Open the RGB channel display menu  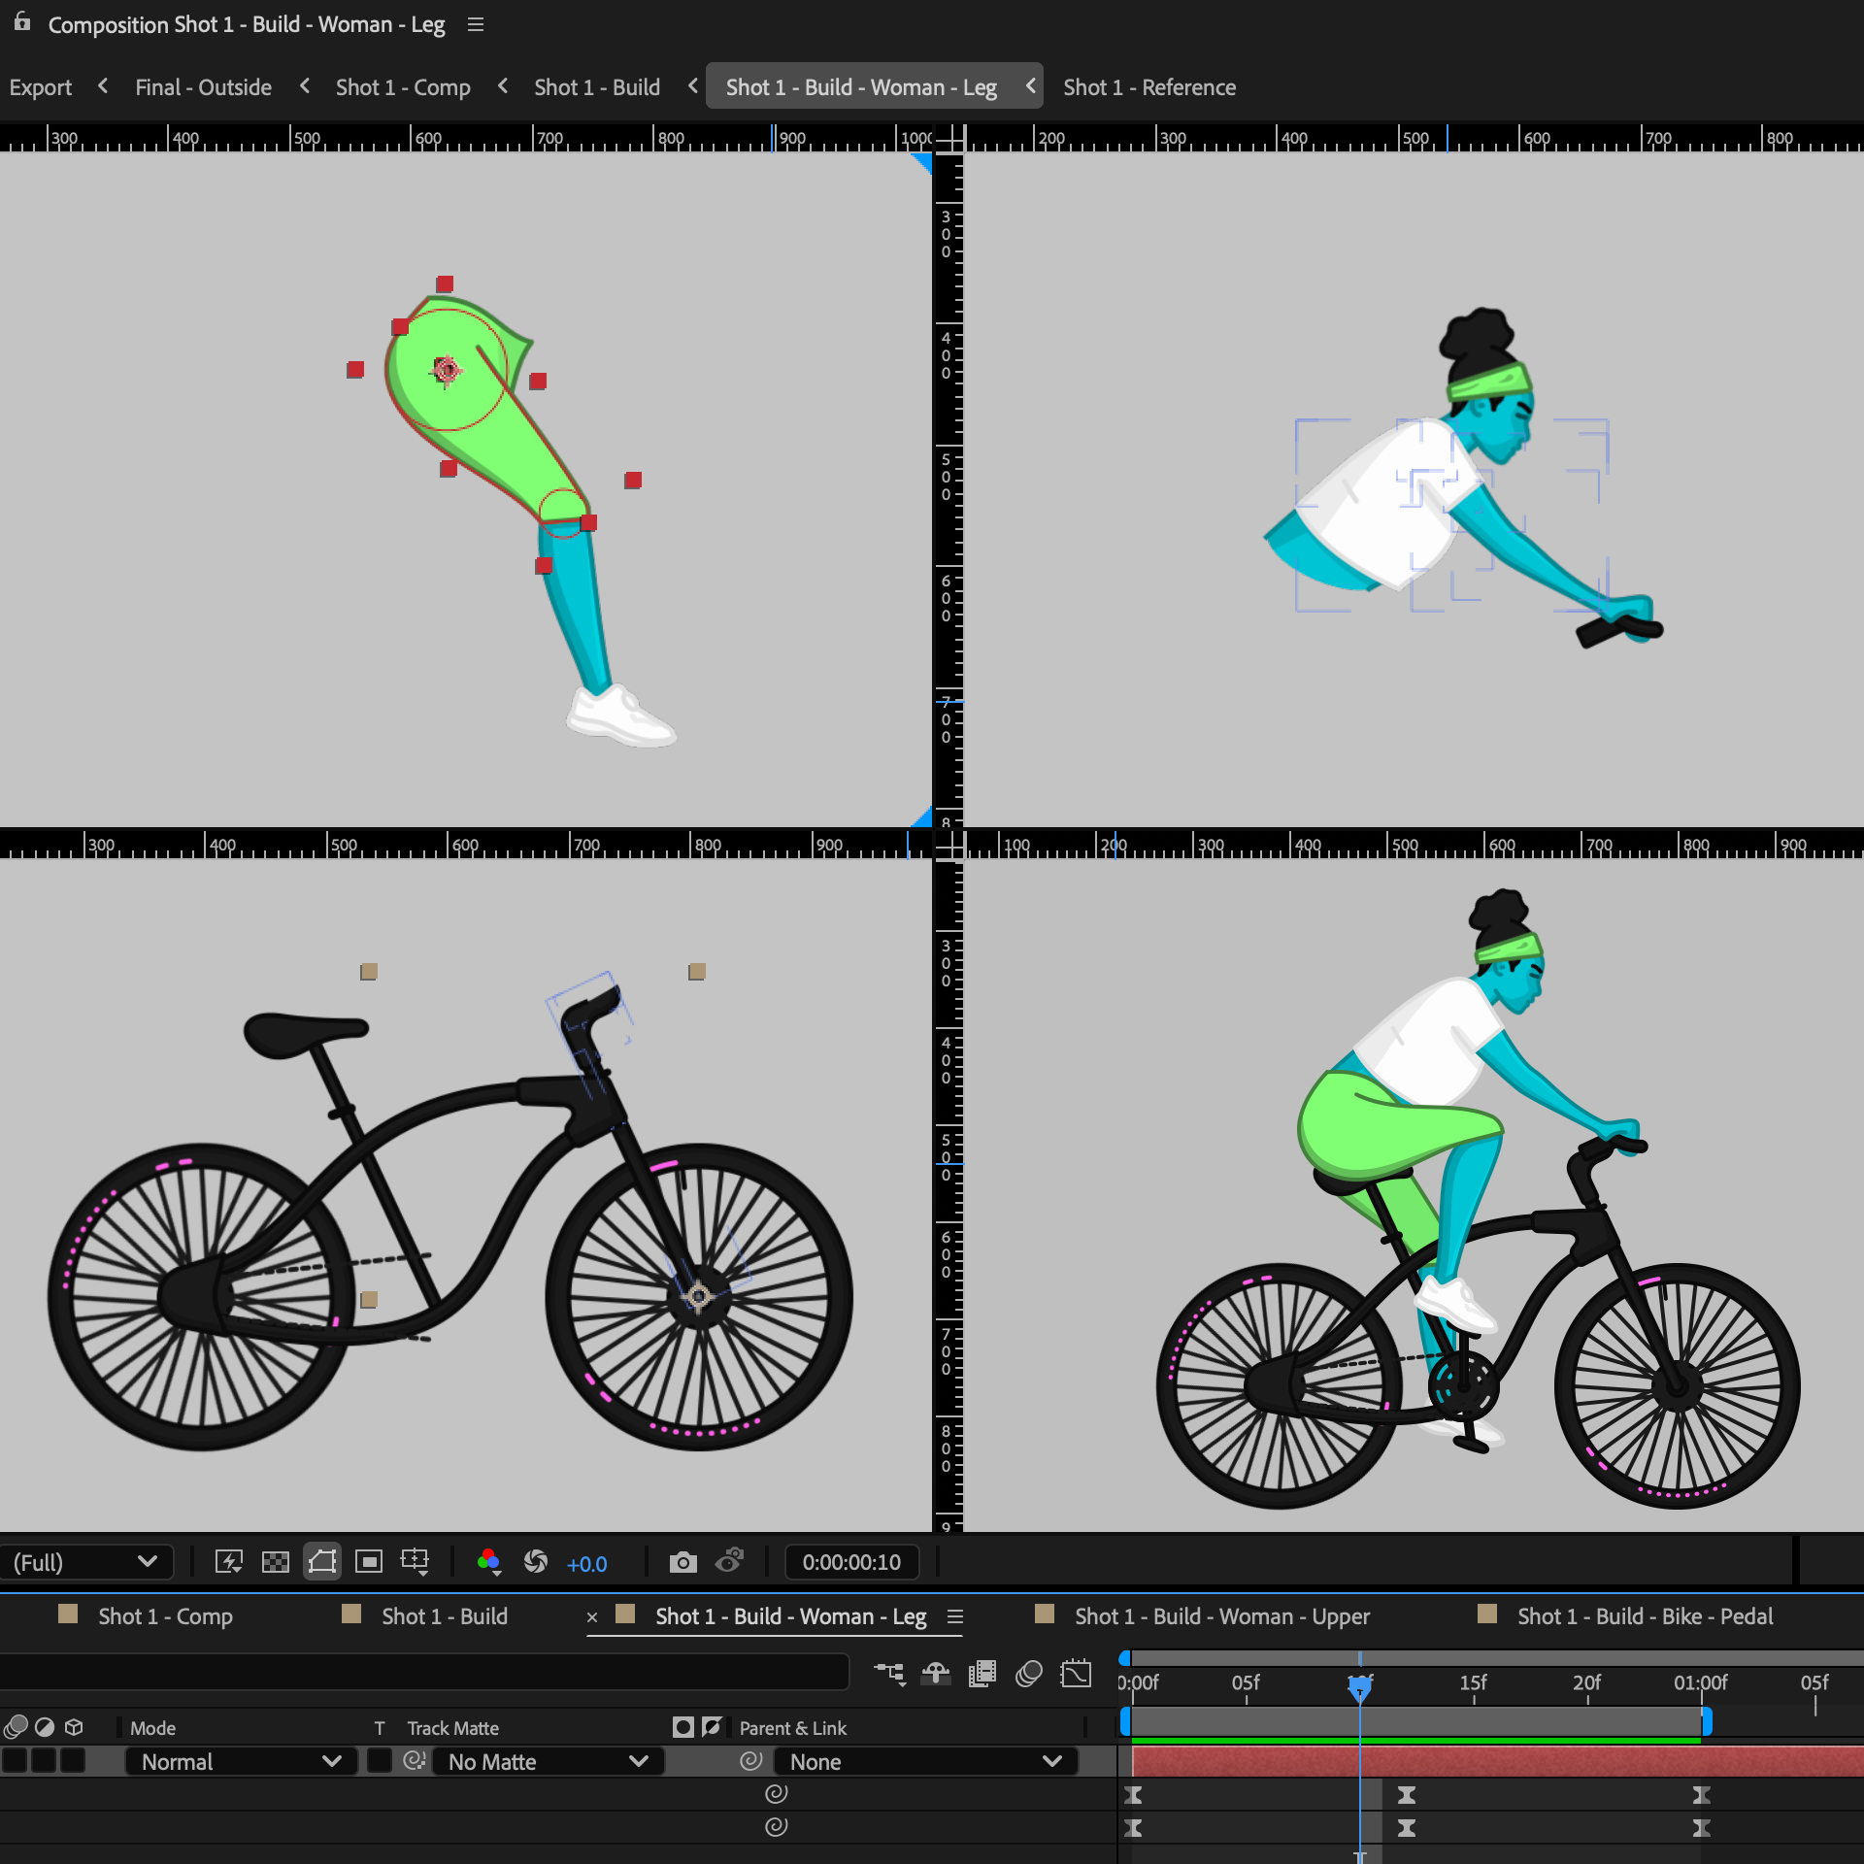488,1561
